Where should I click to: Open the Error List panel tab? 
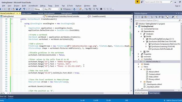[x=3, y=96]
